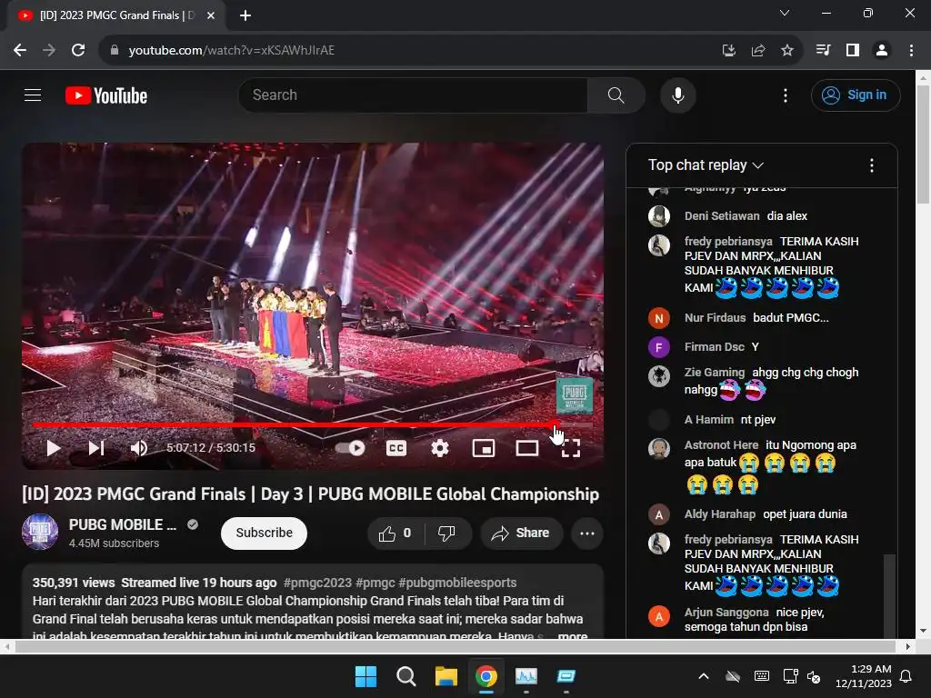Click Sign in button
The width and height of the screenshot is (931, 698).
click(x=855, y=95)
